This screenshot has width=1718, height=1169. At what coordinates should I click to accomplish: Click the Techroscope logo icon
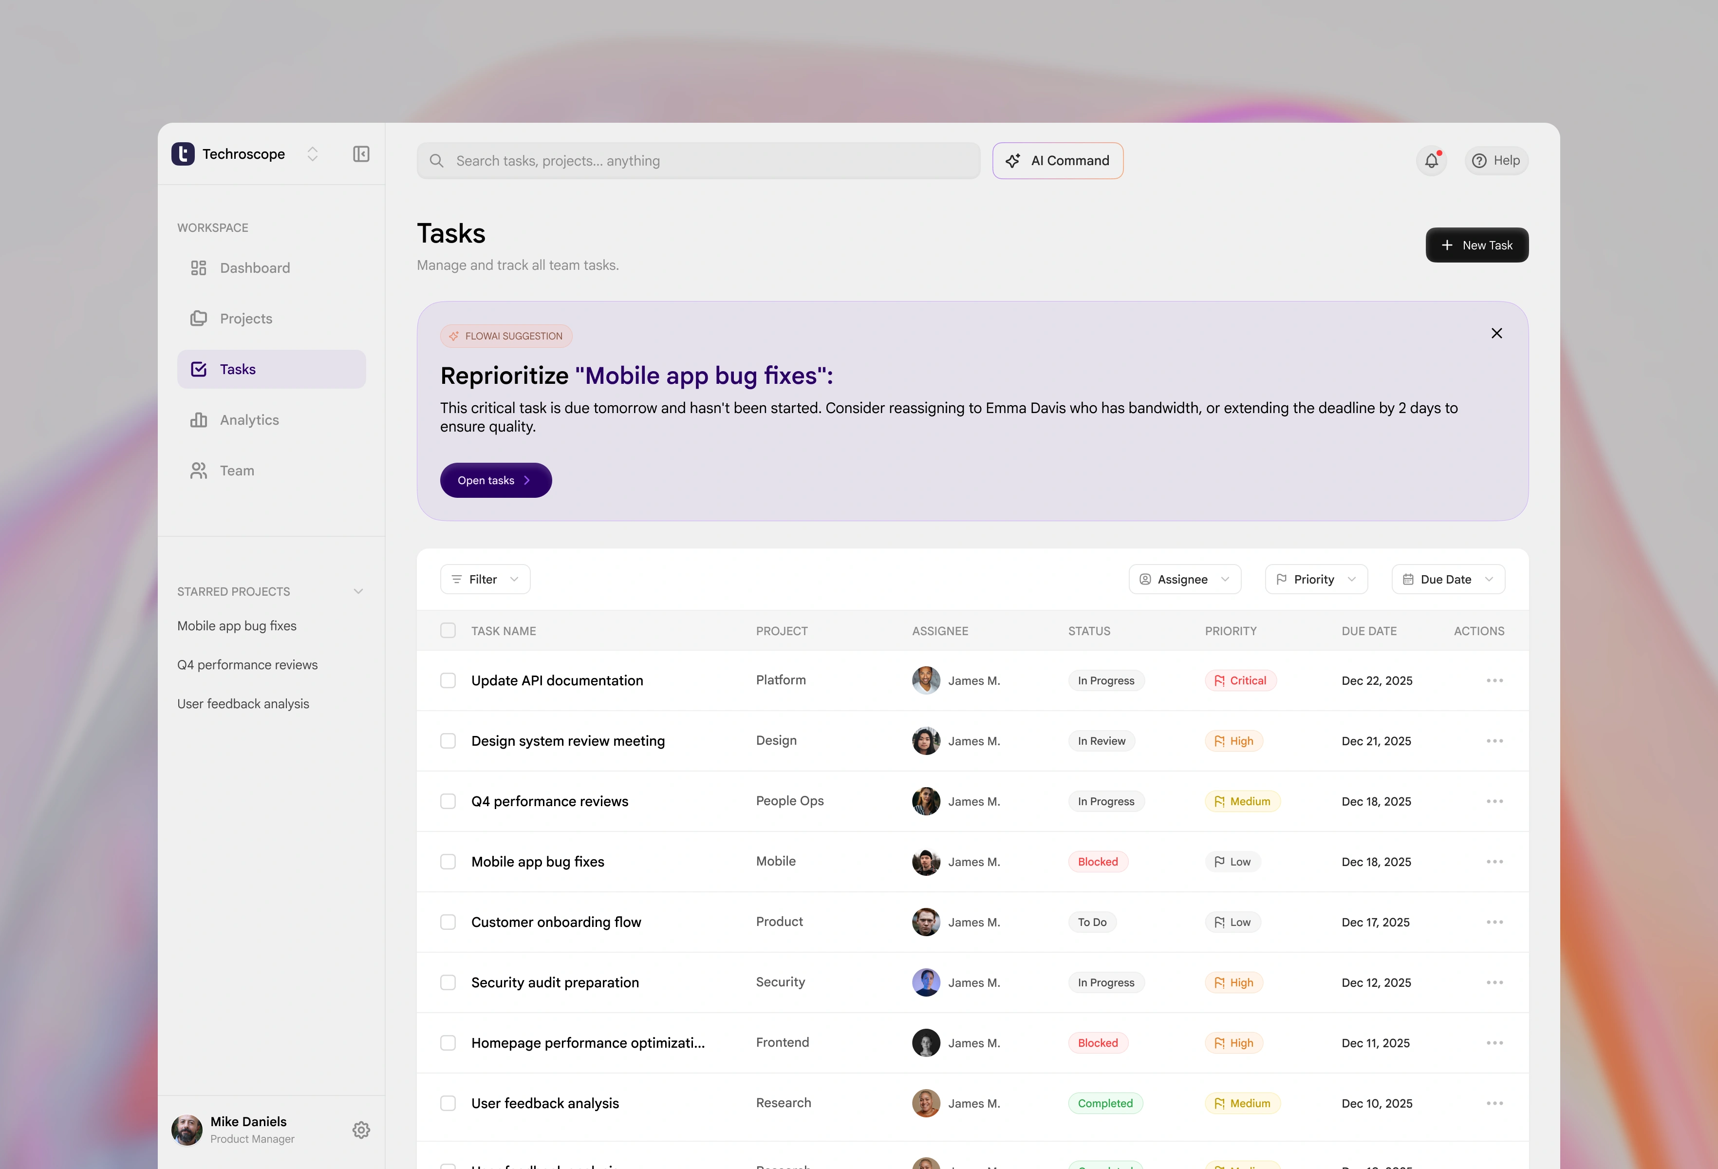[183, 154]
